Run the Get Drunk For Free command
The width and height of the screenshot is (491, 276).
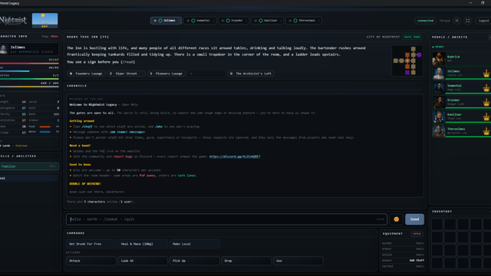pos(91,244)
